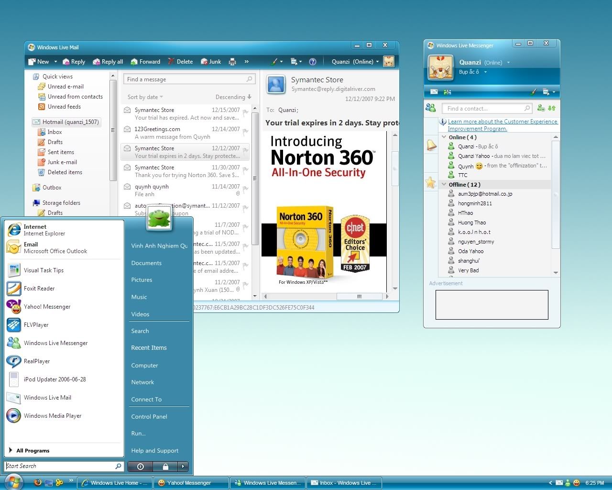The image size is (612, 490).
Task: Click the power button in Start menu
Action: point(140,467)
